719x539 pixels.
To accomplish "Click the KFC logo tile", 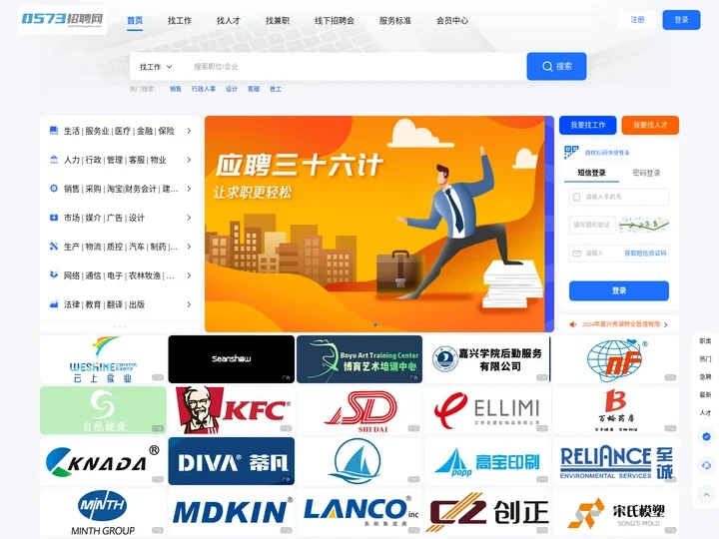I will (231, 410).
